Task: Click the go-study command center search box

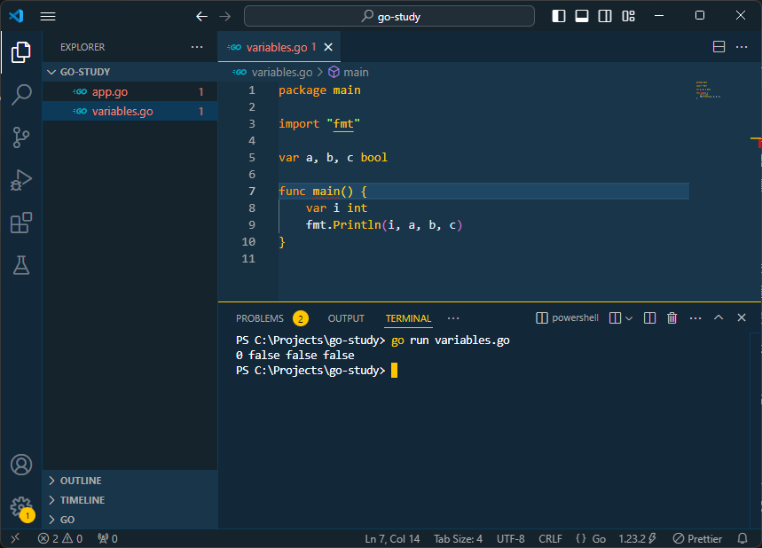Action: pos(389,16)
